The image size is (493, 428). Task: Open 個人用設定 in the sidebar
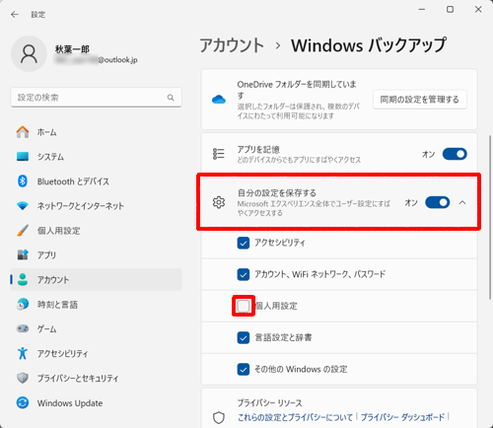pos(96,231)
